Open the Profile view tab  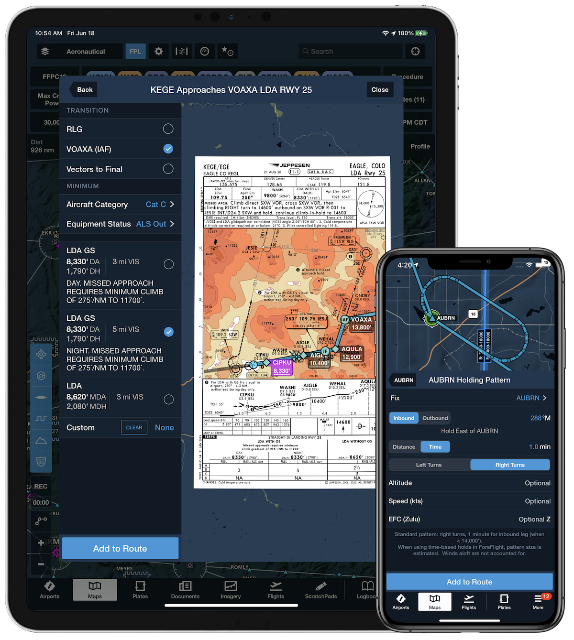tap(420, 146)
